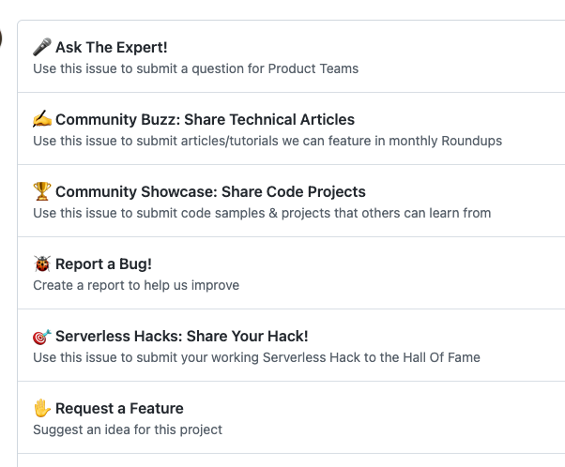Click the code samples & projects description

coord(262,213)
